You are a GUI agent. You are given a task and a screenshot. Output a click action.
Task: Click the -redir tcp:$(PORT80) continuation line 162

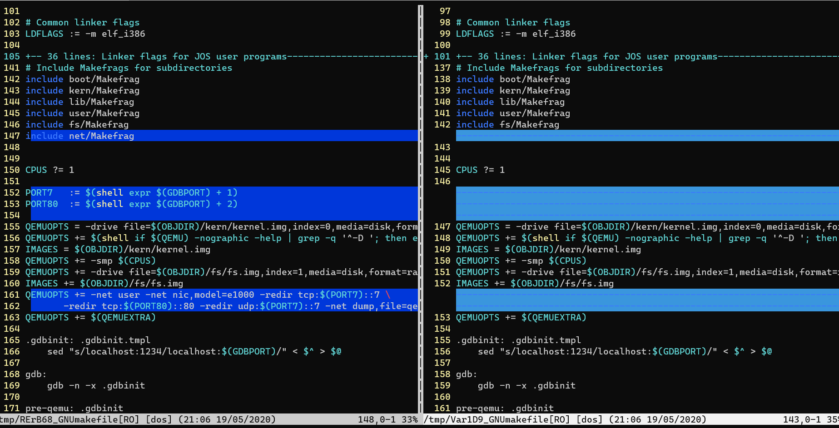pos(236,306)
